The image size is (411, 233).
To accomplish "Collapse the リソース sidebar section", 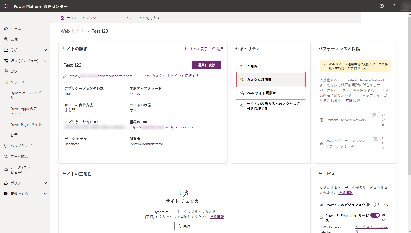I will pyautogui.click(x=45, y=82).
